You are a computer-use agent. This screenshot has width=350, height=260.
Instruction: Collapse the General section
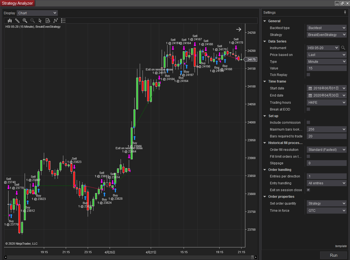pyautogui.click(x=265, y=21)
